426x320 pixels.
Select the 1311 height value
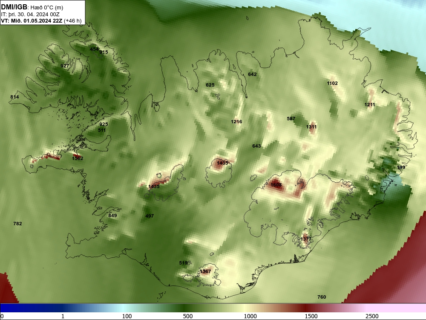click(x=311, y=127)
